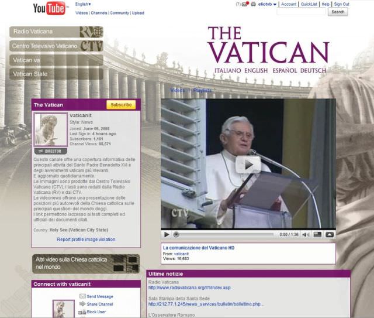This screenshot has width=374, height=318.
Task: Click the Ultime notizie header
Action: pos(248,274)
